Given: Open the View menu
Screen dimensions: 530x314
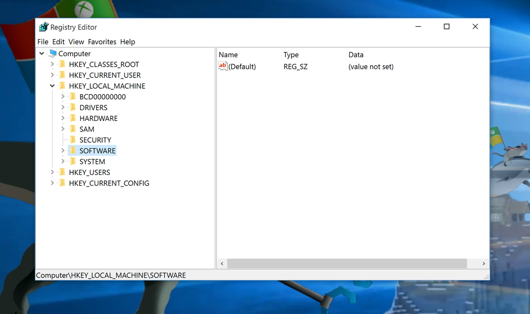Looking at the screenshot, I should (76, 41).
